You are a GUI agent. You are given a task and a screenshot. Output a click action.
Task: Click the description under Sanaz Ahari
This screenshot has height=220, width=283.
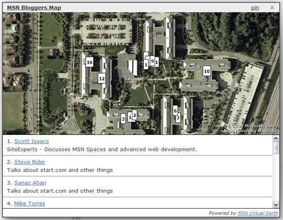pos(60,191)
